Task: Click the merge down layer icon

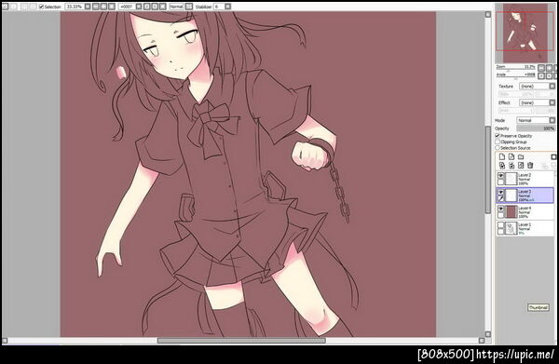Action: pyautogui.click(x=511, y=166)
